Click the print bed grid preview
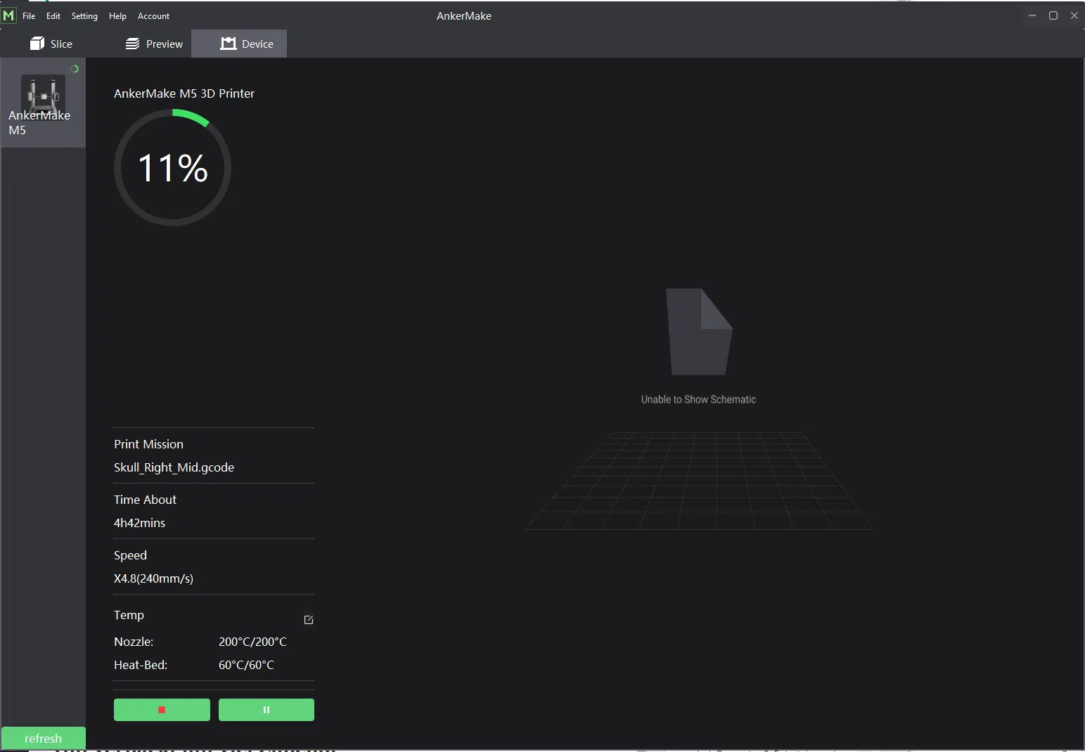The height and width of the screenshot is (752, 1085). 698,481
